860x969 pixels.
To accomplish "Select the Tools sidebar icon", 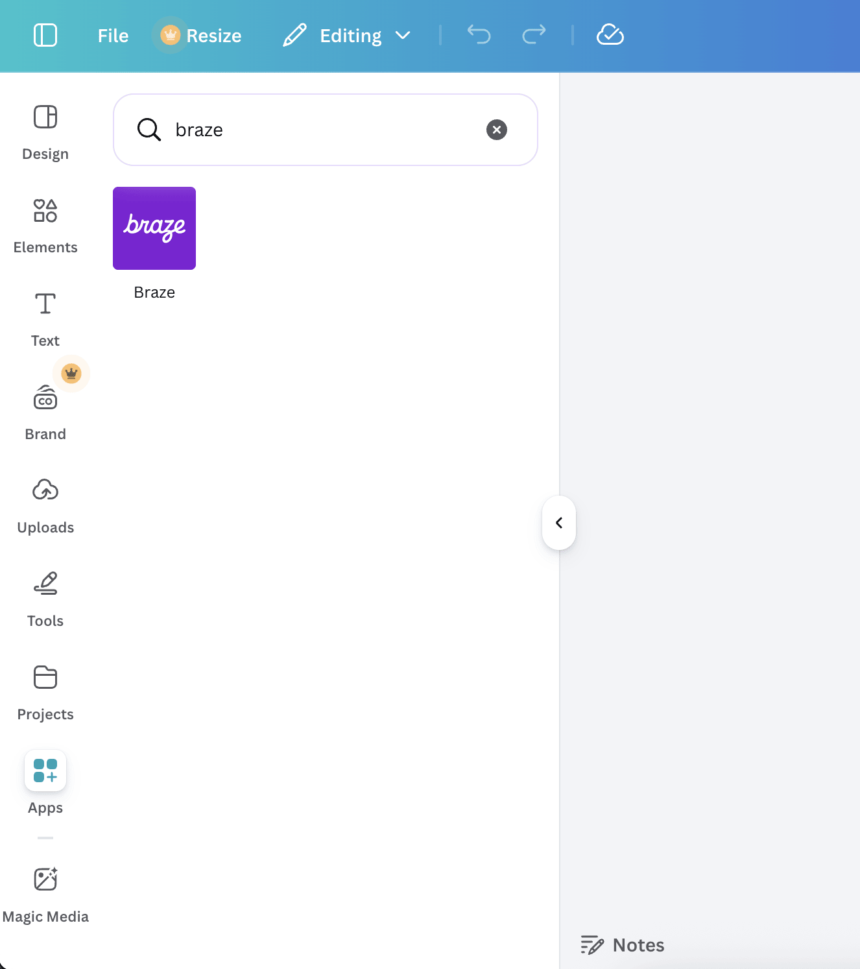I will click(x=45, y=597).
